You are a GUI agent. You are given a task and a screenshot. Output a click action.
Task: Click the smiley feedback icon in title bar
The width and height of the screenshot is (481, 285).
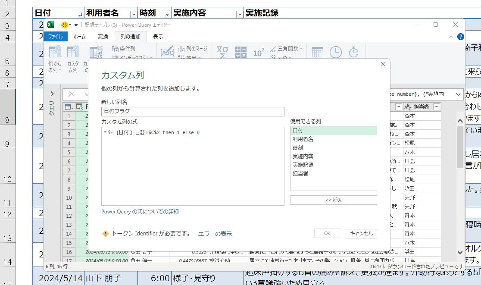pyautogui.click(x=65, y=25)
